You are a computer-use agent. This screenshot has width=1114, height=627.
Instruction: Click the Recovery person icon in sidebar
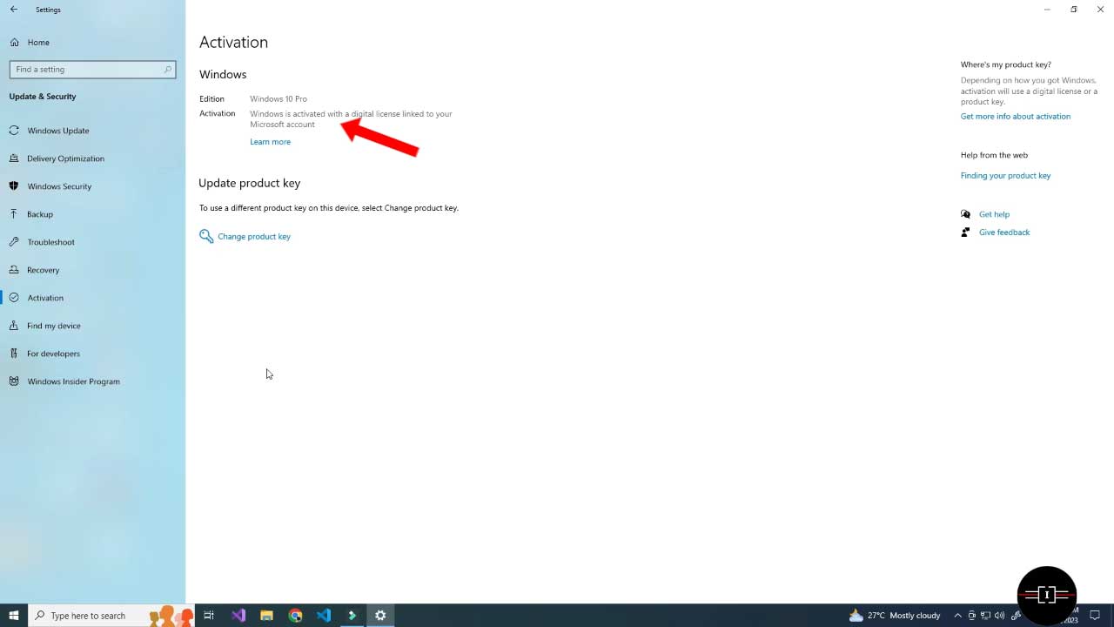tap(14, 270)
